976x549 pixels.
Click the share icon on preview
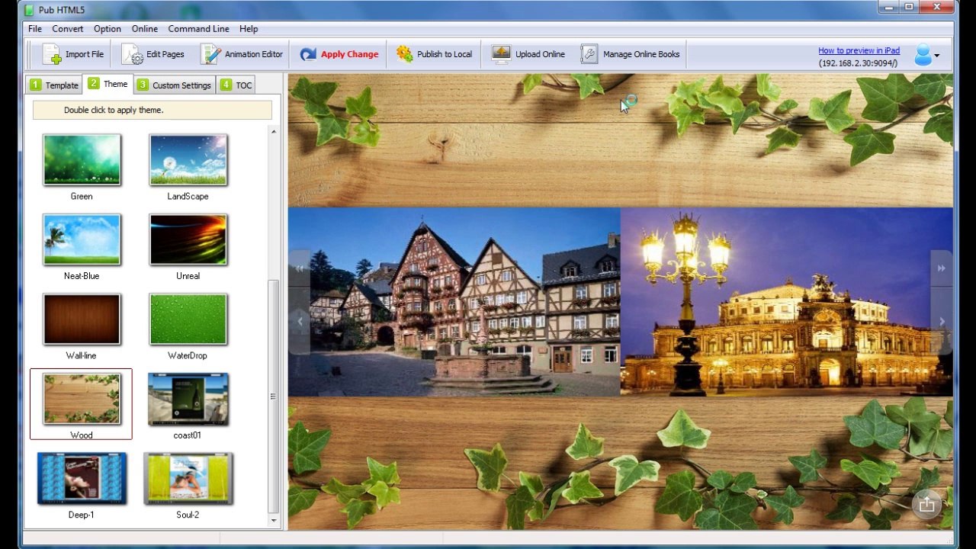(926, 504)
